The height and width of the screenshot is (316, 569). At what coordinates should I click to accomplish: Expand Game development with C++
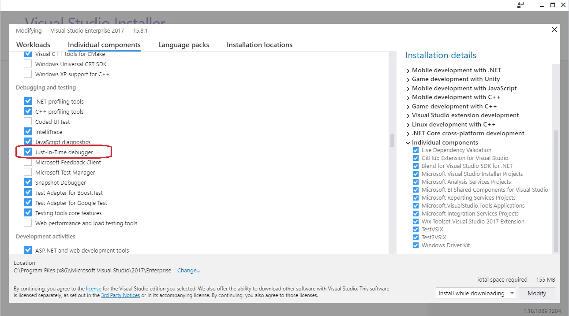pos(408,106)
